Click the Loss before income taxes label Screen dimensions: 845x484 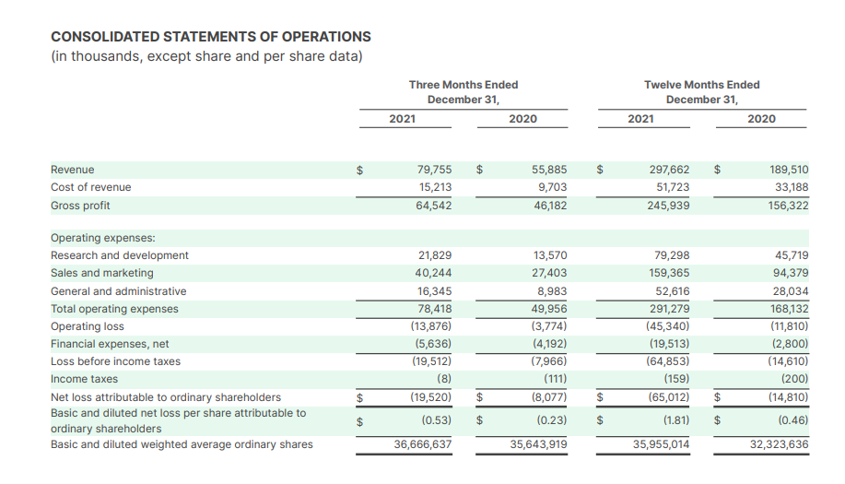pyautogui.click(x=115, y=361)
